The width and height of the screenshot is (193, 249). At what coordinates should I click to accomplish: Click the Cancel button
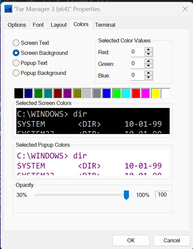[x=172, y=240]
